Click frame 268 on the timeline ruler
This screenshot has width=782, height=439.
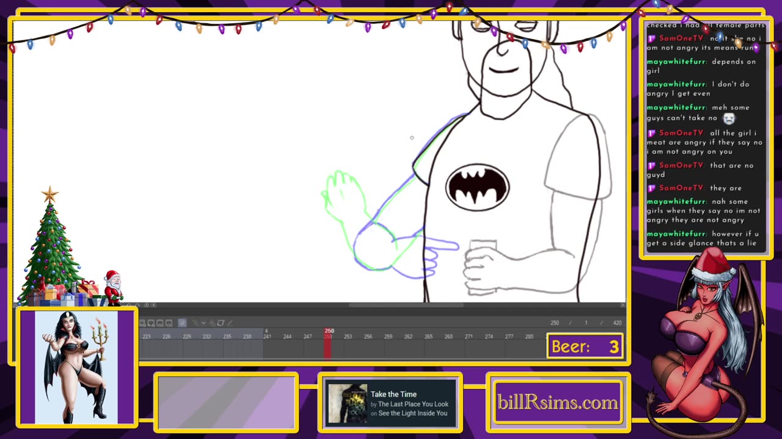coord(448,337)
